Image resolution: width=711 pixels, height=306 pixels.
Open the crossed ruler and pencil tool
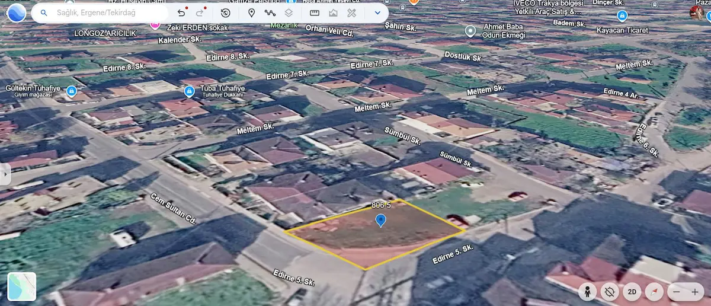coord(351,12)
